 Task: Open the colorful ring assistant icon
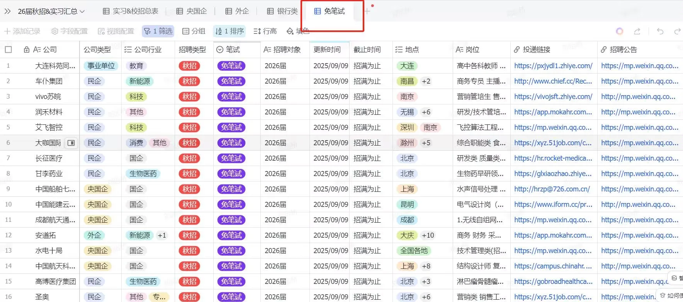click(x=620, y=31)
